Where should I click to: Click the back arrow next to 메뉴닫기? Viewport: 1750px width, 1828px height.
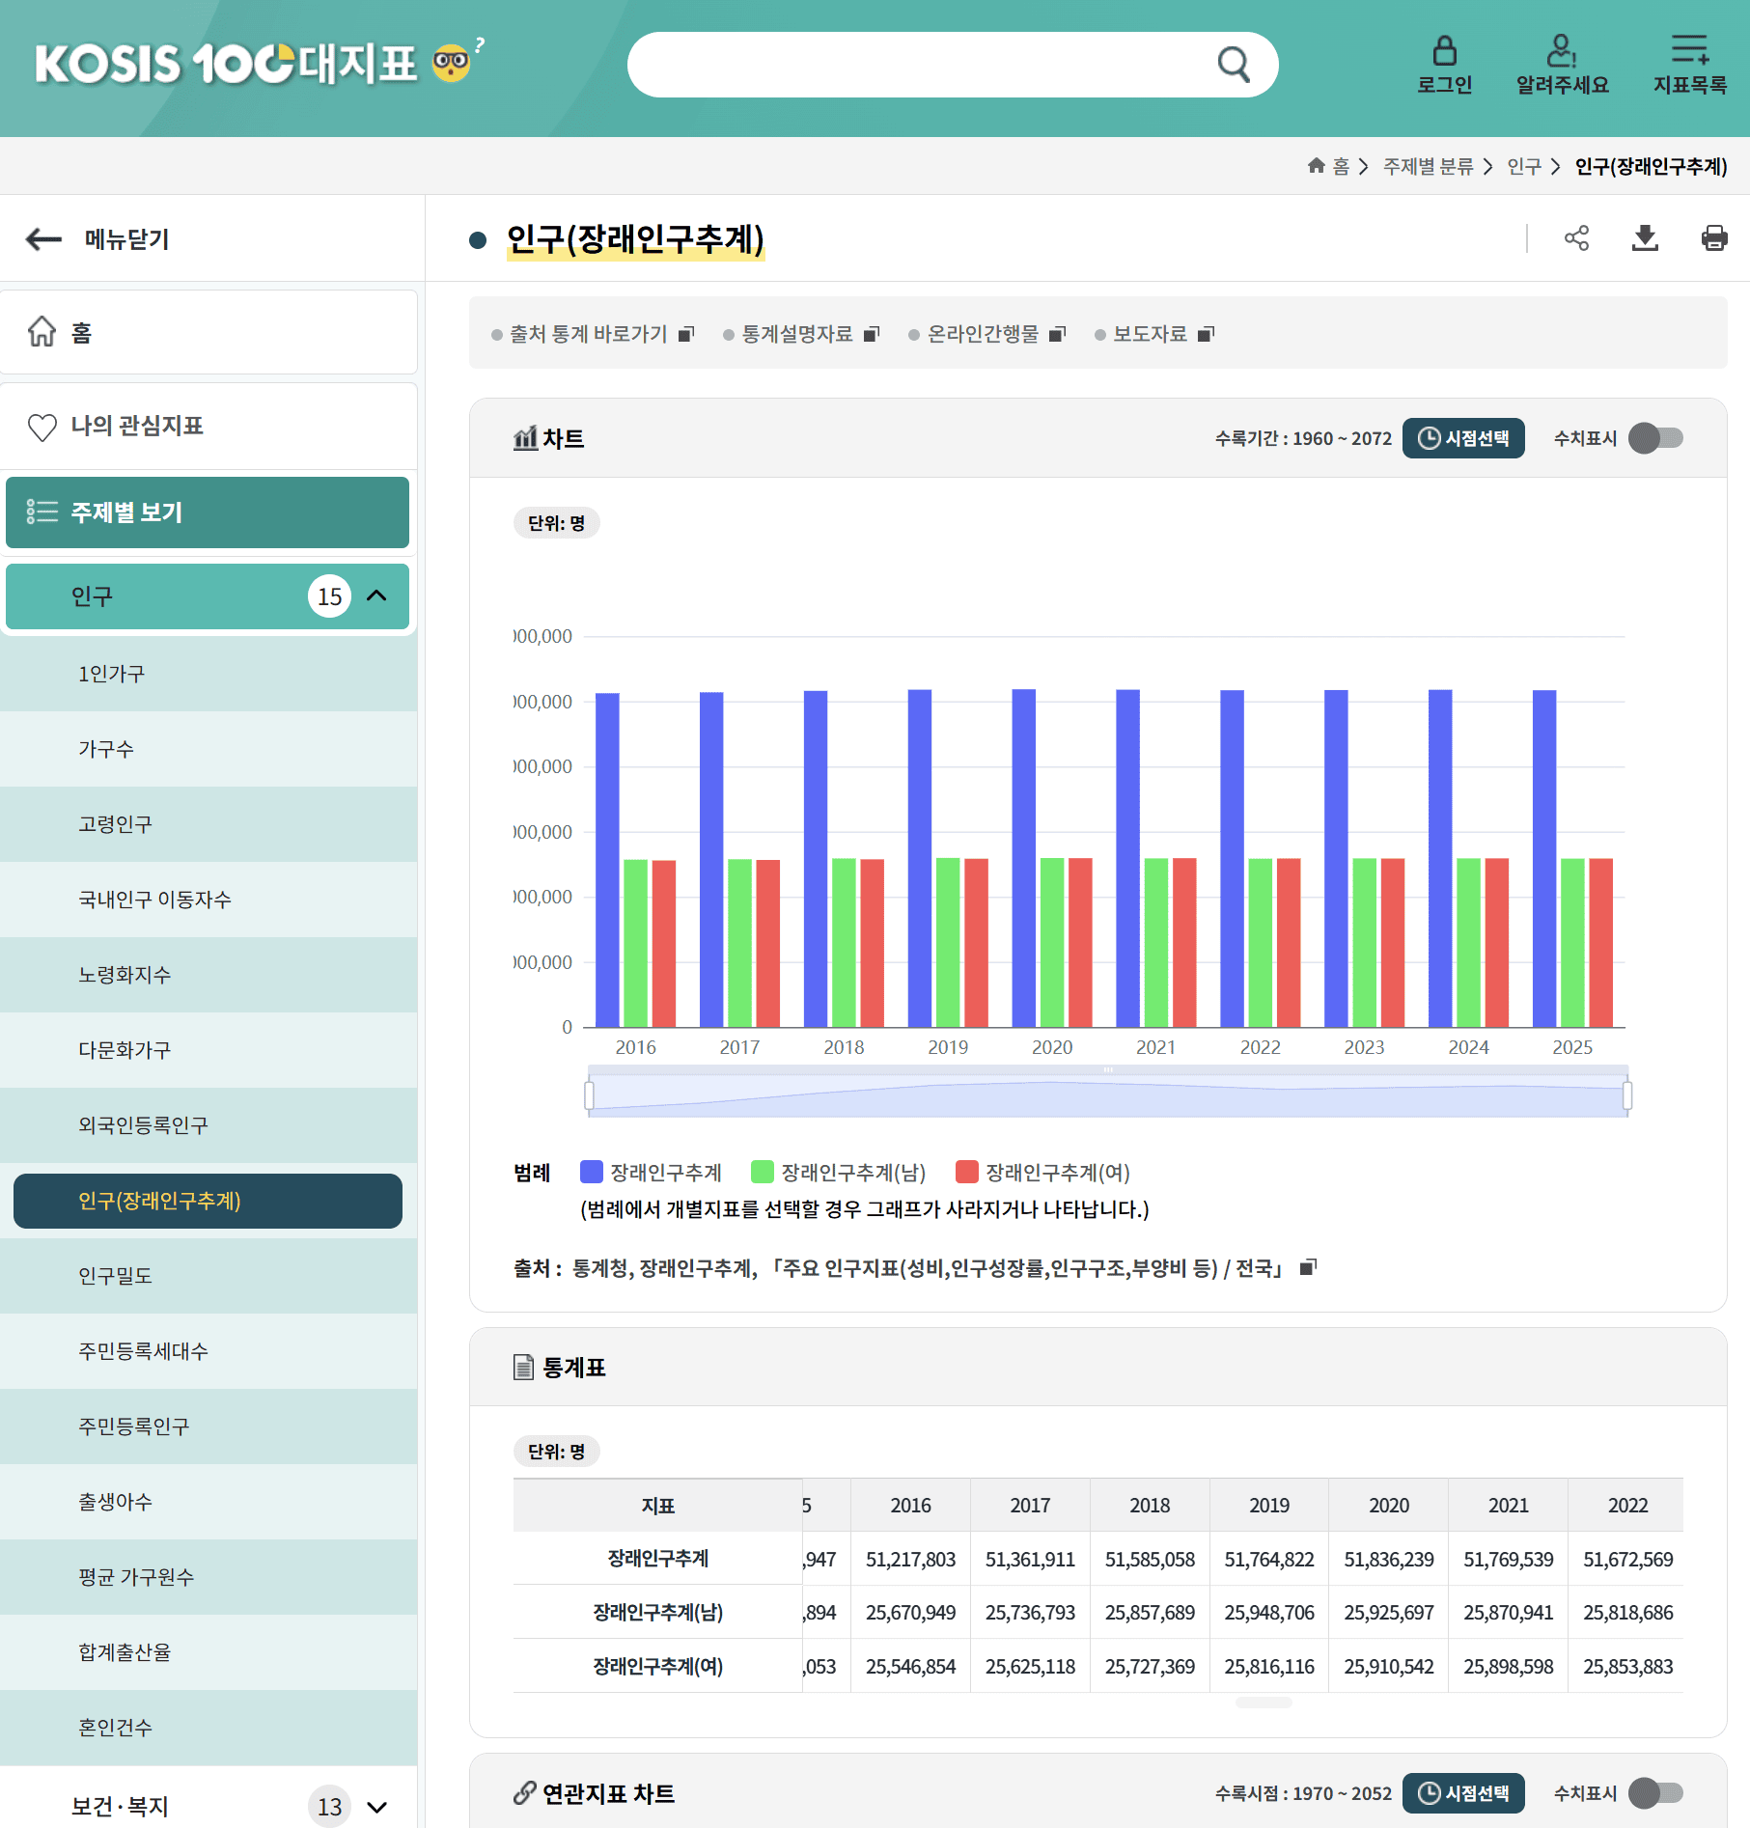43,239
